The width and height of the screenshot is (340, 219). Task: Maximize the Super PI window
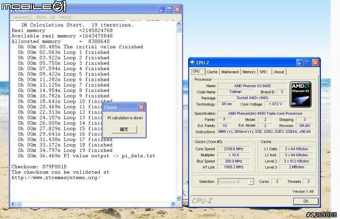tap(169, 10)
